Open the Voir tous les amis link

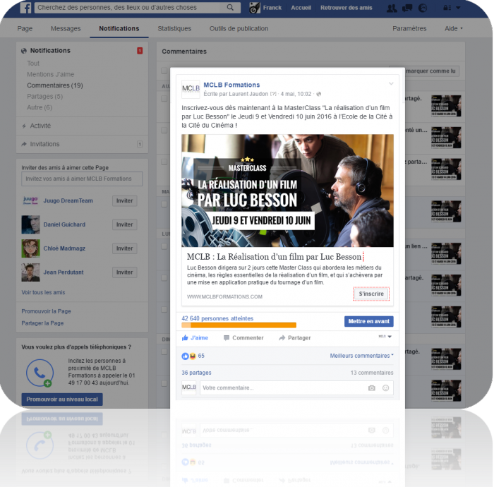click(43, 292)
